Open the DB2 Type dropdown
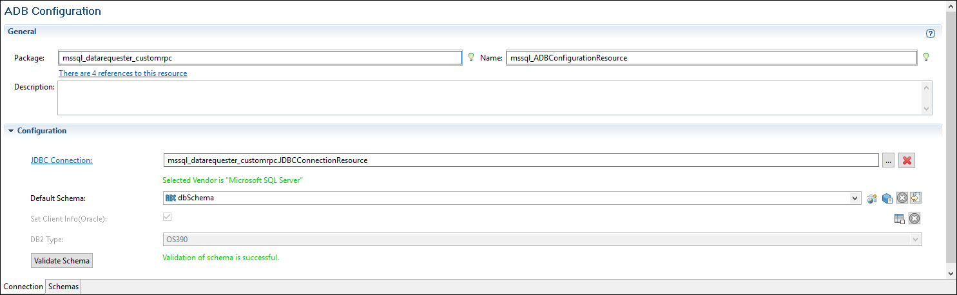The height and width of the screenshot is (295, 957). pos(915,240)
